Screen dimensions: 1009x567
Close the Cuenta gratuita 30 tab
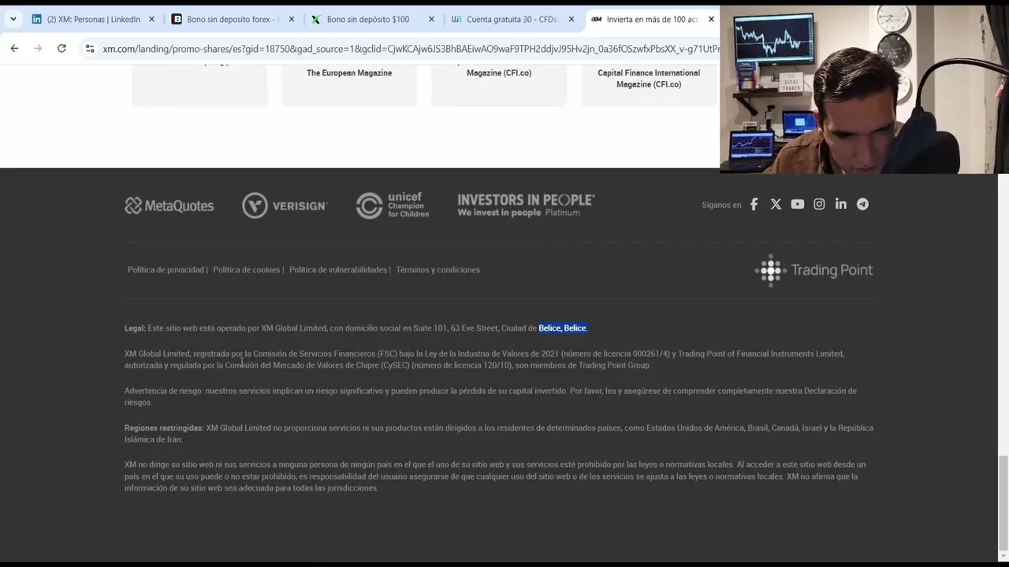[x=571, y=19]
